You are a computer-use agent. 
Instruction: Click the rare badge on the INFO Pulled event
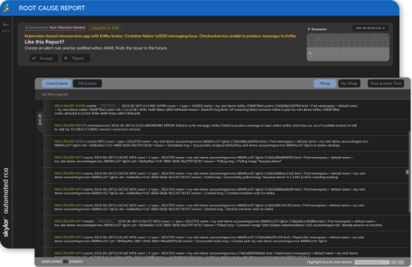[105, 222]
